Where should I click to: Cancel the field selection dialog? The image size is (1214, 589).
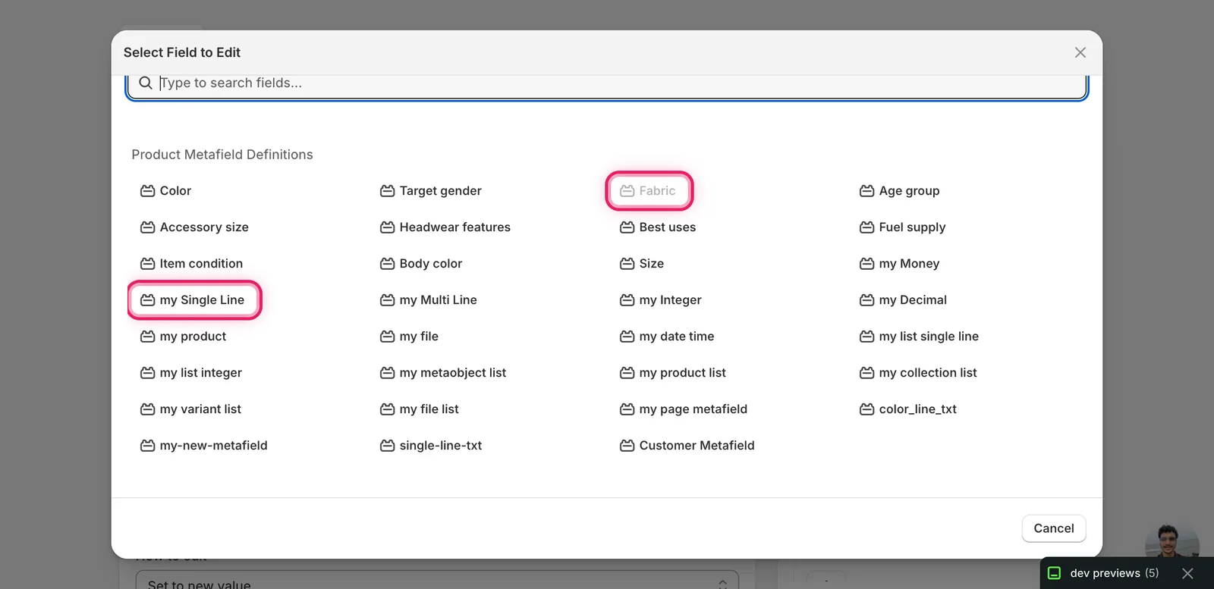[x=1054, y=528]
